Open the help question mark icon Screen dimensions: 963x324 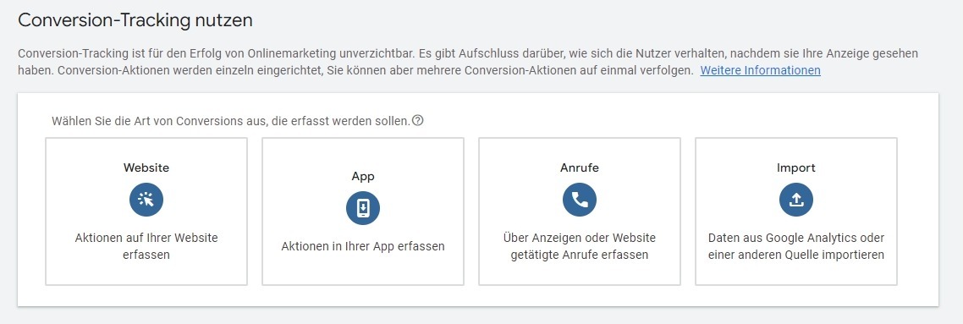(x=418, y=120)
